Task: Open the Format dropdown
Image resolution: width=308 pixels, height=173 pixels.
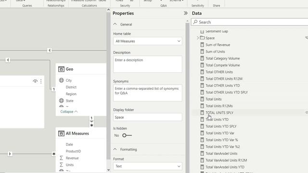Action: click(148, 166)
